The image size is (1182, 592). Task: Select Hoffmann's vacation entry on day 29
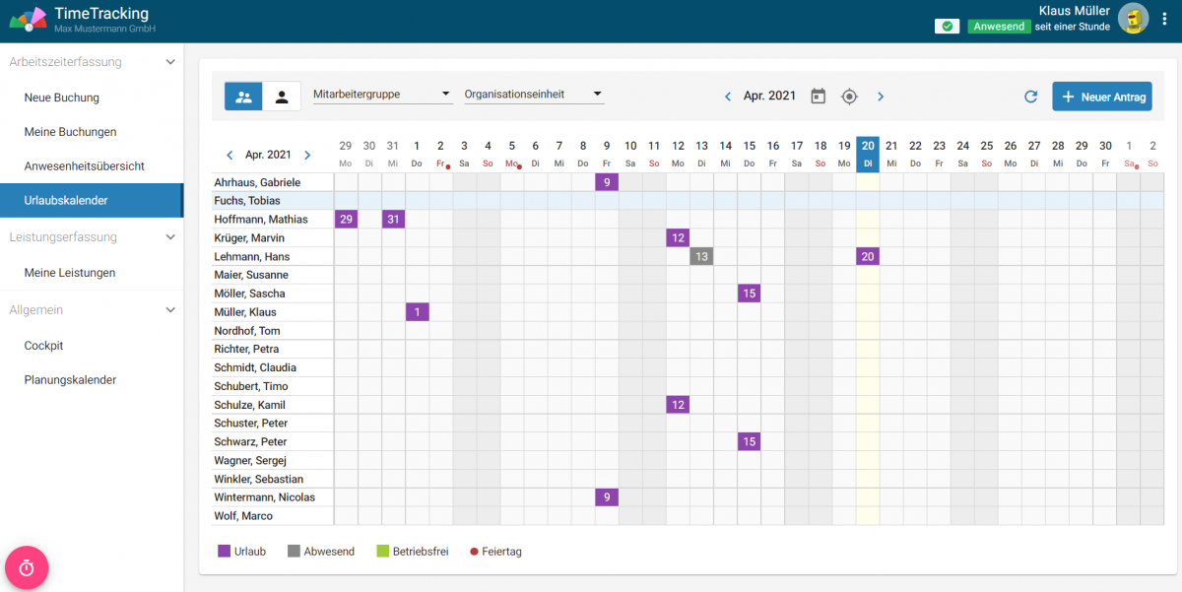tap(346, 219)
